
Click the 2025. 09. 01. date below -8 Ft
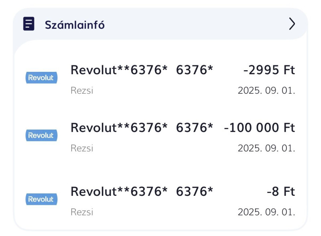pos(266,212)
